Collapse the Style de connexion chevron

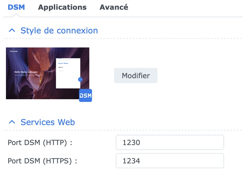[12, 30]
